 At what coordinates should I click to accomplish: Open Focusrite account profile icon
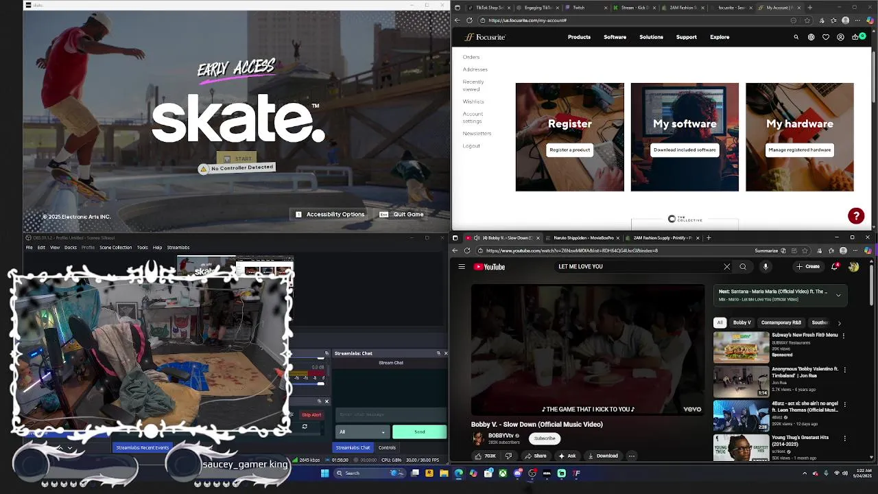pos(840,37)
